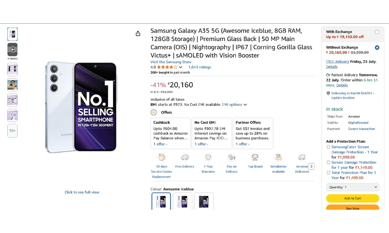Open the Quantity dropdown
The image size is (389, 233).
(352, 187)
